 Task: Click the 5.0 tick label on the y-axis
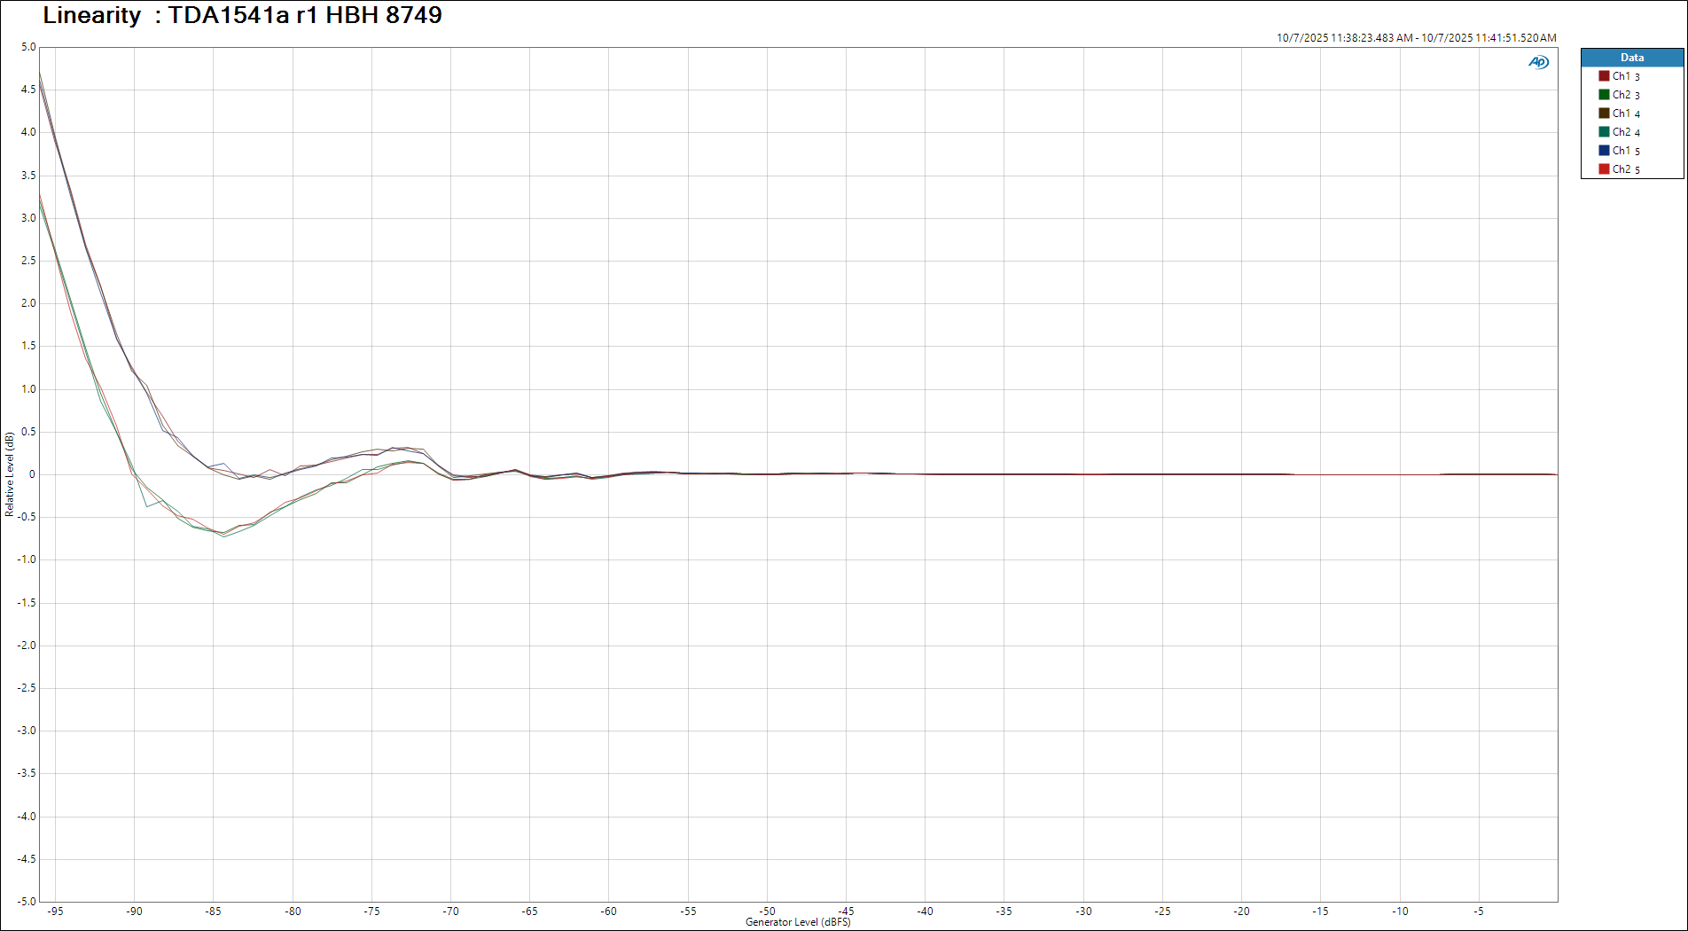(28, 47)
